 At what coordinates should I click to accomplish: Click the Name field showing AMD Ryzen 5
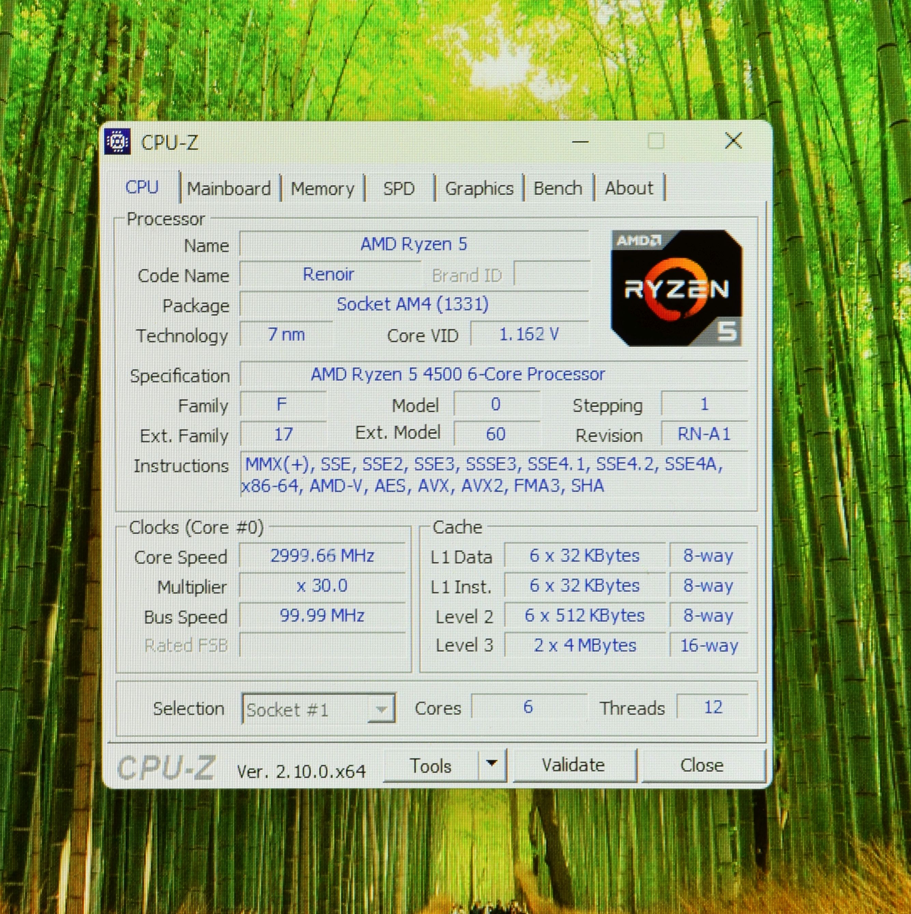(x=414, y=244)
